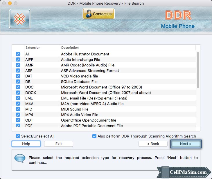
Task: Go back with the Back button
Action: point(153,144)
